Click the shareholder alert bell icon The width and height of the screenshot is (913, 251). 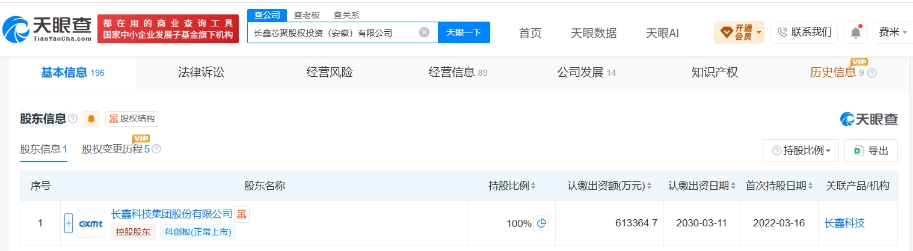click(x=91, y=119)
